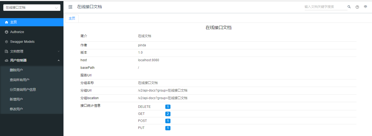Click the 用户控制器 cloud icon
The height and width of the screenshot is (136, 372).
(x=7, y=60)
